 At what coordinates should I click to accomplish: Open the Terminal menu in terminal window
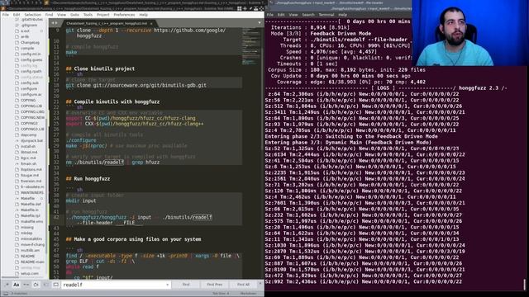pyautogui.click(x=326, y=15)
